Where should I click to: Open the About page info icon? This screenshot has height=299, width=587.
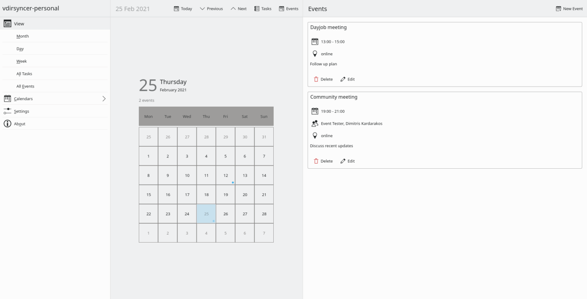pyautogui.click(x=8, y=124)
